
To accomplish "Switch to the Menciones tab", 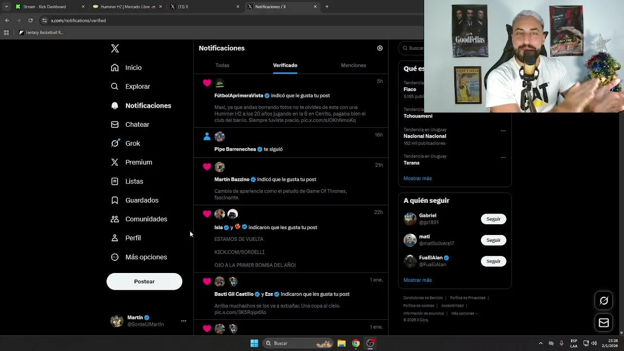I will [x=353, y=65].
